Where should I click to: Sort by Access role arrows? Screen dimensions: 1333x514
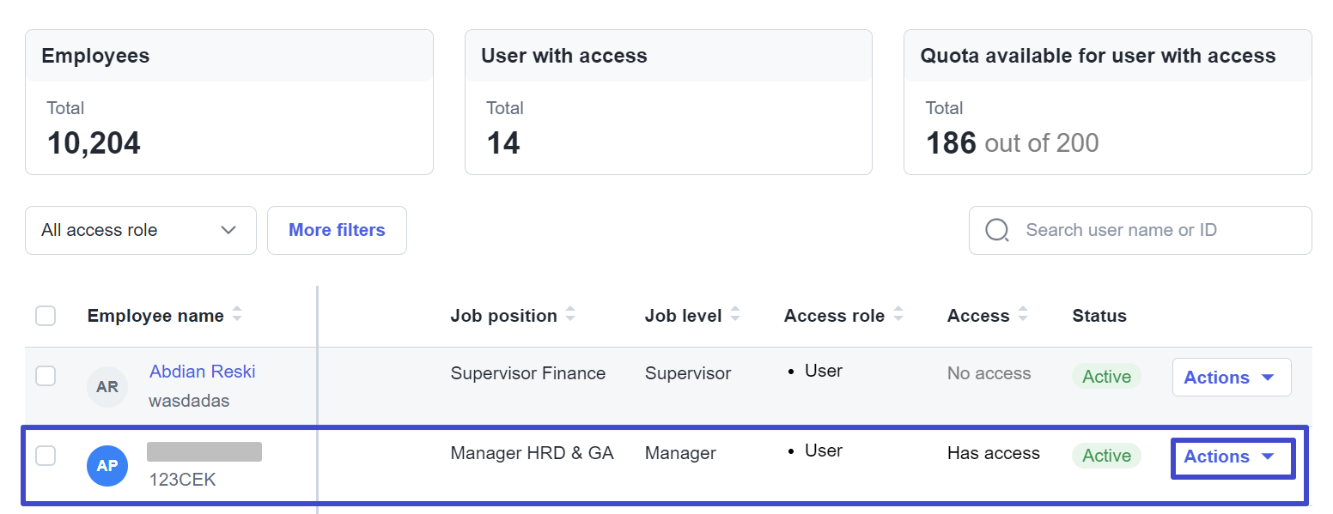coord(898,316)
